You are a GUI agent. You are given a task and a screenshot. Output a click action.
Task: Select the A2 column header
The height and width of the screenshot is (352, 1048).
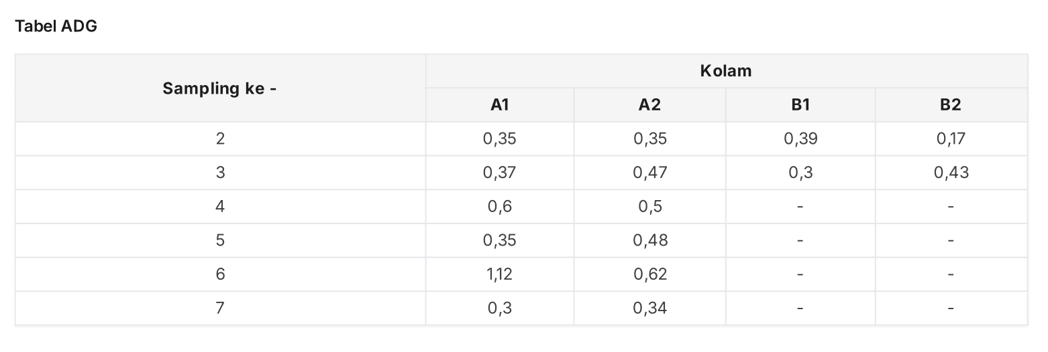[x=649, y=105]
